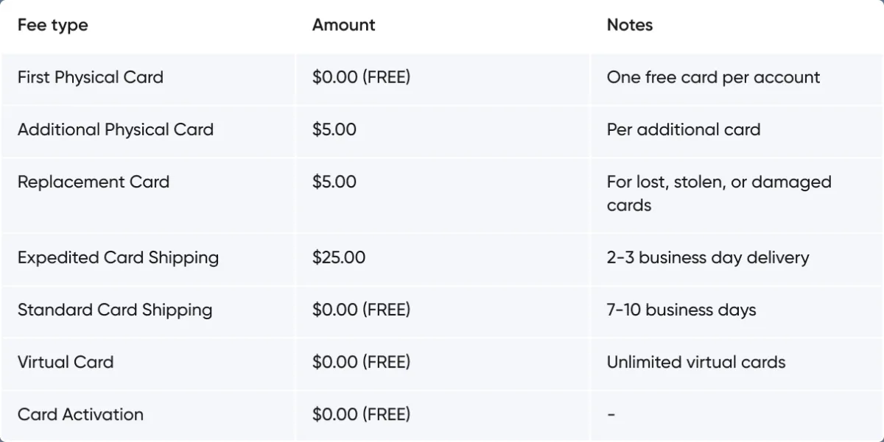Click the $25.00 expedited shipping amount
This screenshot has width=884, height=442.
[x=339, y=257]
